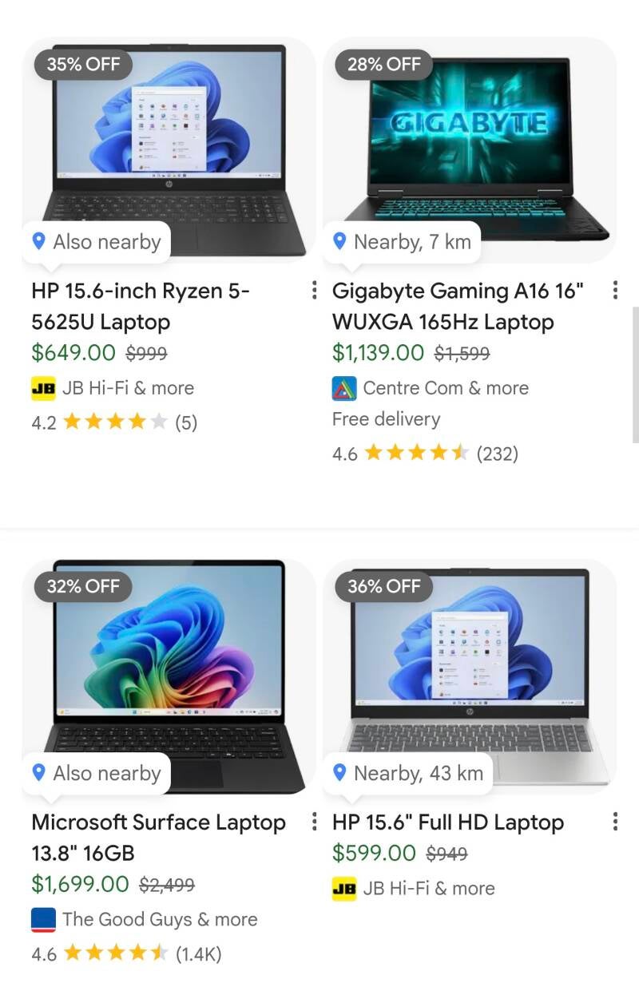The image size is (639, 987).
Task: Select the silver HP laptop product image
Action: [470, 677]
